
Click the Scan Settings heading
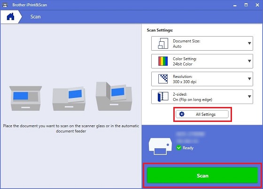(160, 30)
